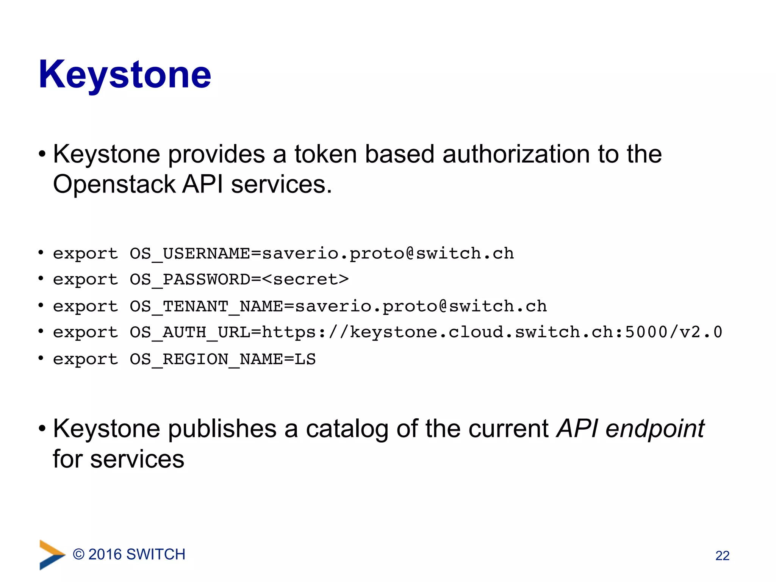Click the '© 2016 SWITCH' footer text
Screen dimensions: 776x582
tap(129, 554)
